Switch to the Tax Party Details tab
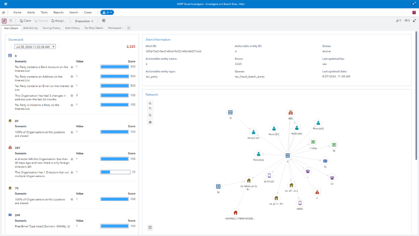 [x=93, y=28]
